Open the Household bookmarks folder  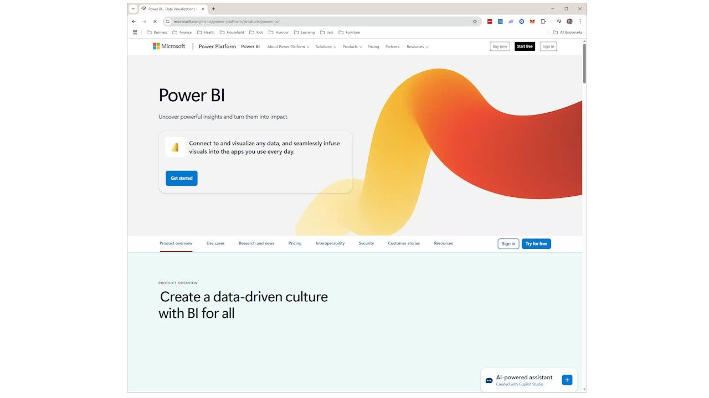232,33
